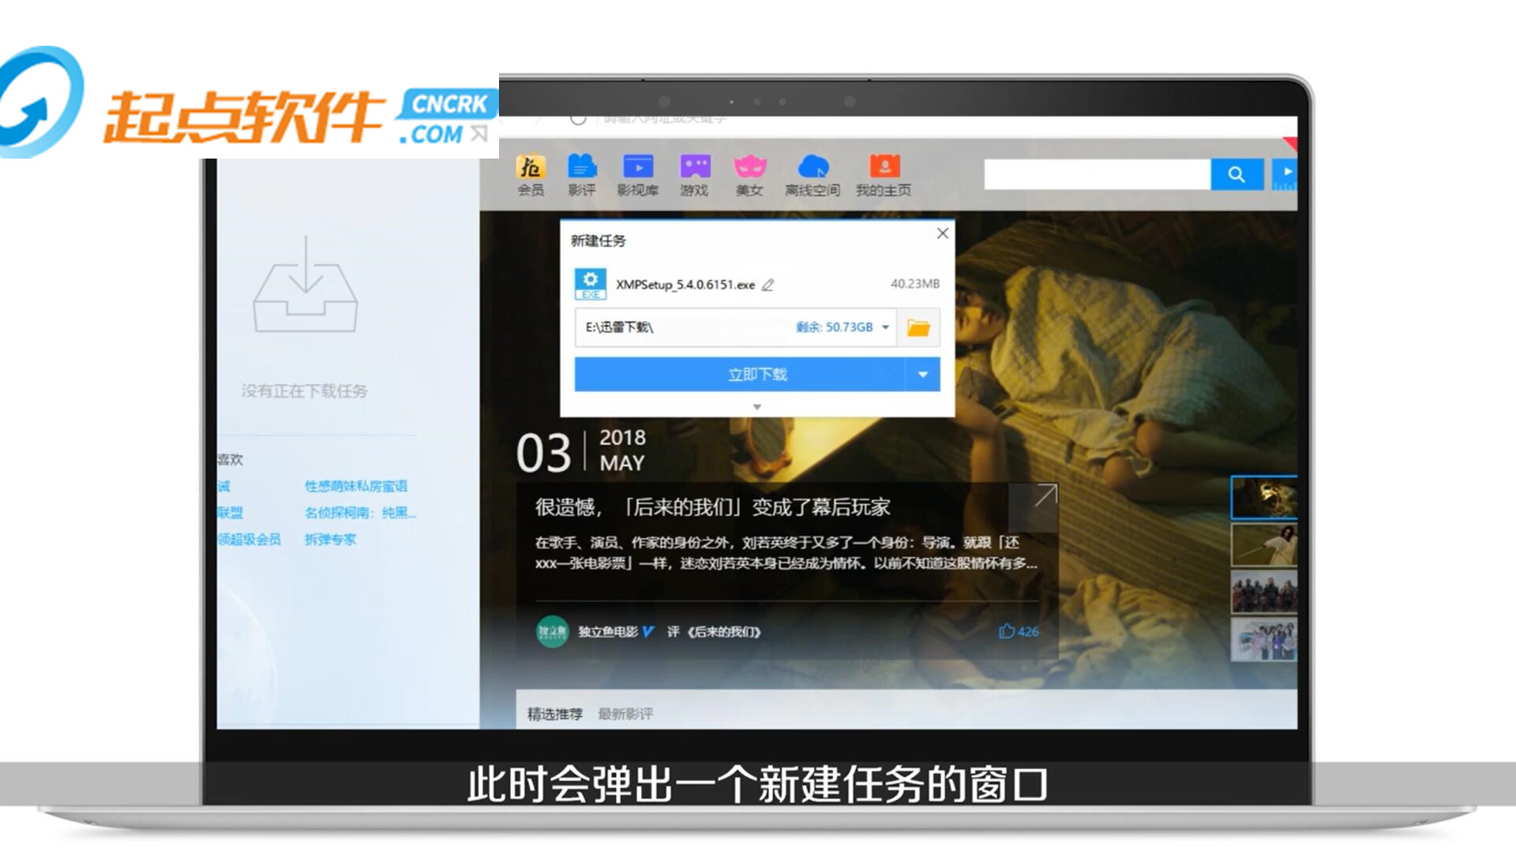
Task: Open the 离线空间 cloud icon
Action: (x=812, y=167)
